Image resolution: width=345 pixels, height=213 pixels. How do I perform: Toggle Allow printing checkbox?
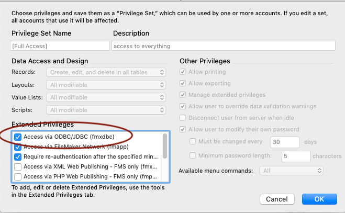(x=183, y=72)
